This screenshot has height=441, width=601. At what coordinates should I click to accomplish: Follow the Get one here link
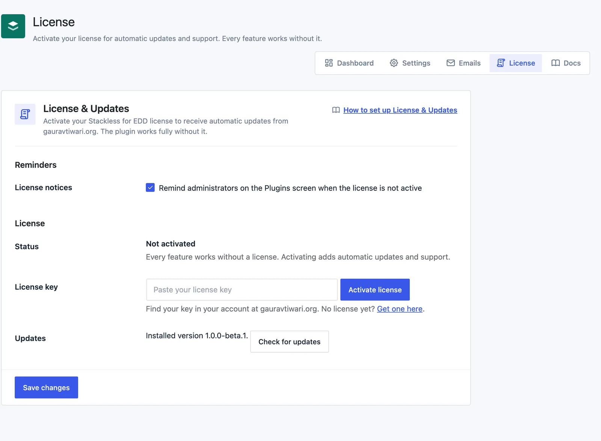point(400,309)
